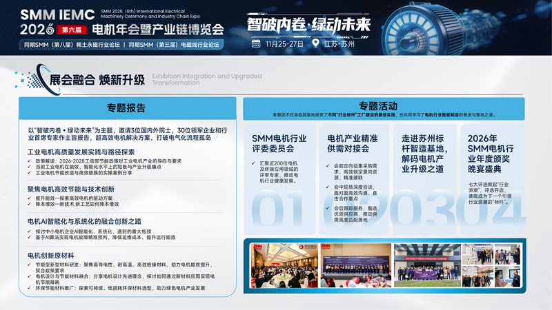The width and height of the screenshot is (552, 310).
Task: Open the four-photo factory tour collage
Action: 491,265
